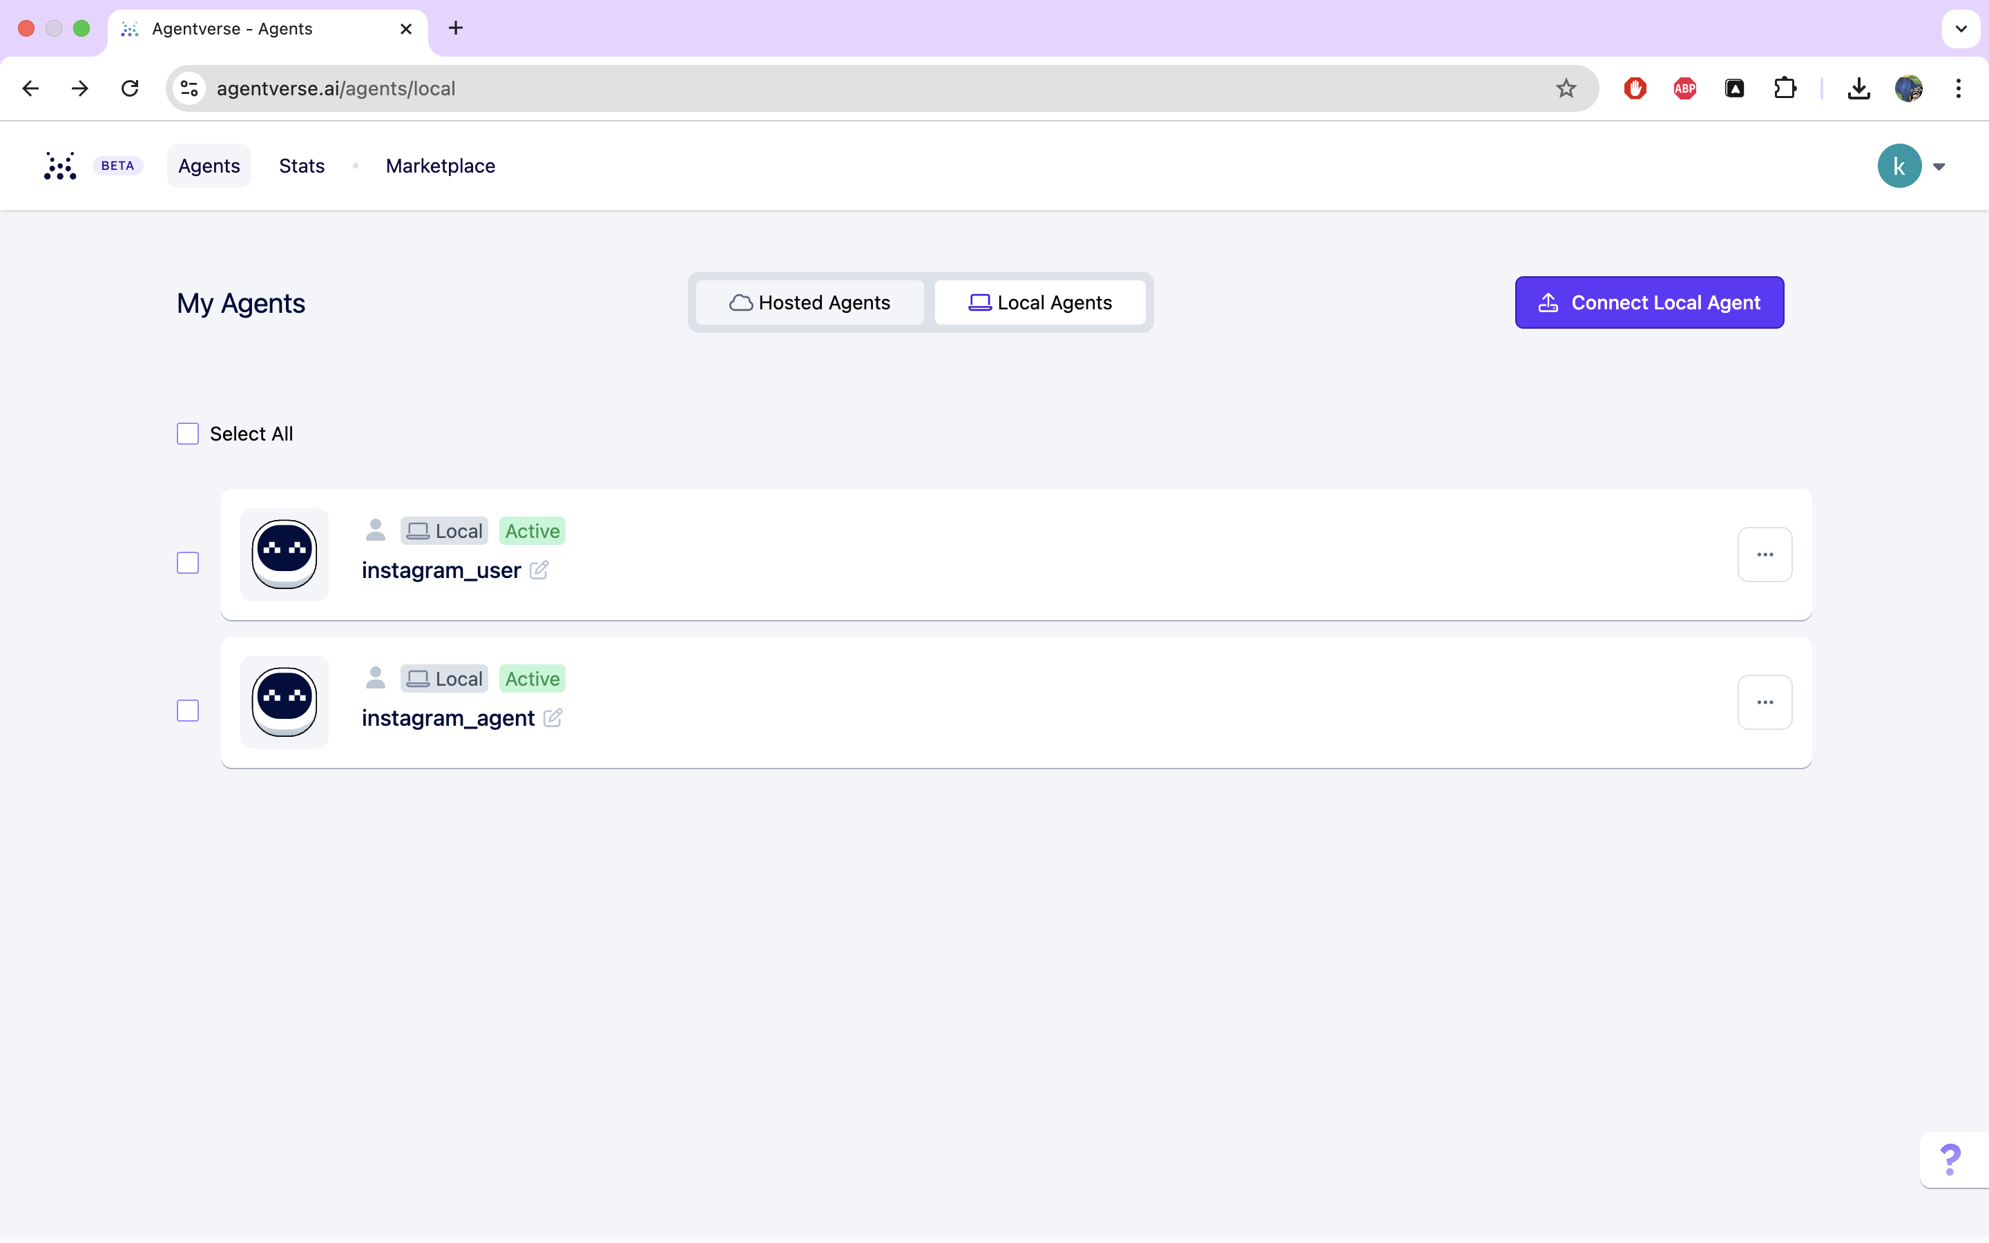The width and height of the screenshot is (1989, 1243).
Task: Tick the checkbox for instagram_agent
Action: tap(189, 711)
